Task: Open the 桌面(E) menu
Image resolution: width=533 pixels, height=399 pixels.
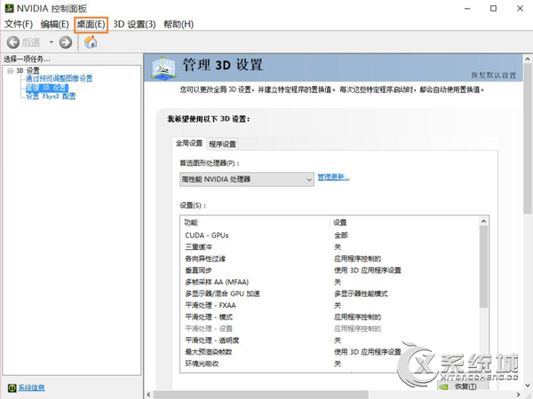Action: pyautogui.click(x=91, y=25)
